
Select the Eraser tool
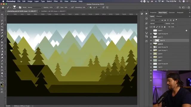click(x=2, y=48)
